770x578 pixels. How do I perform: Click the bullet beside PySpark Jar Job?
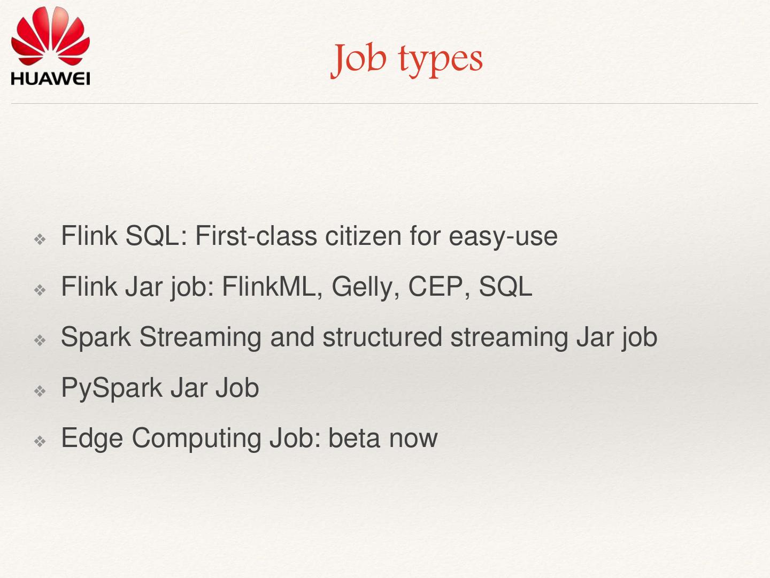pyautogui.click(x=40, y=391)
